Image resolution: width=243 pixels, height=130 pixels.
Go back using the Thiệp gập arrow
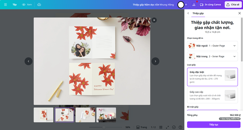coord(188,13)
